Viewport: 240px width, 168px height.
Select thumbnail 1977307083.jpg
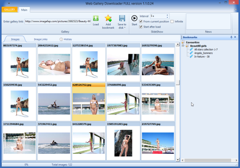pos(123,63)
